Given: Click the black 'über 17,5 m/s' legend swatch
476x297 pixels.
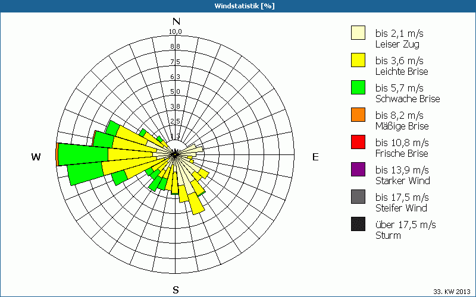Looking at the screenshot, I should pyautogui.click(x=358, y=224).
